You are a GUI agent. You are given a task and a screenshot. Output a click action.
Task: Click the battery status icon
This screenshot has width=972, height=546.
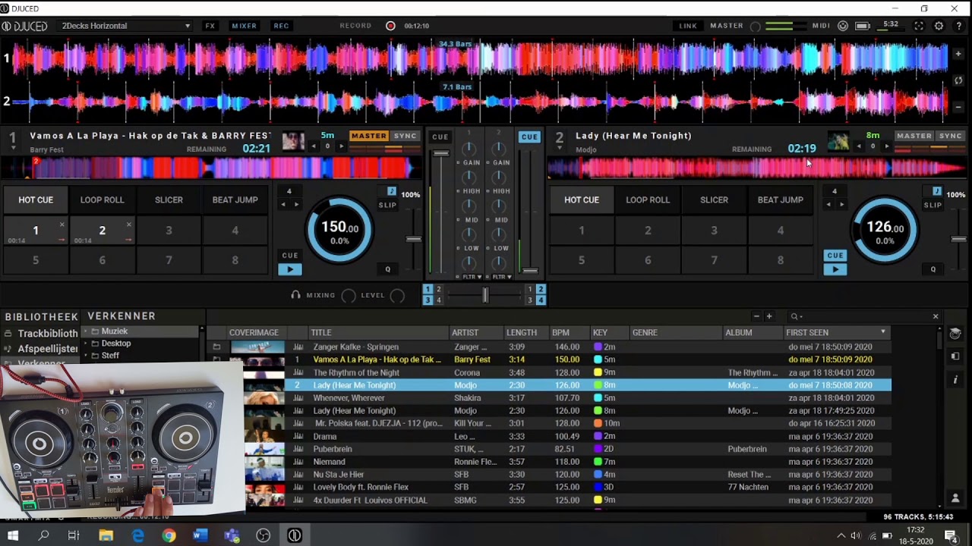point(863,26)
